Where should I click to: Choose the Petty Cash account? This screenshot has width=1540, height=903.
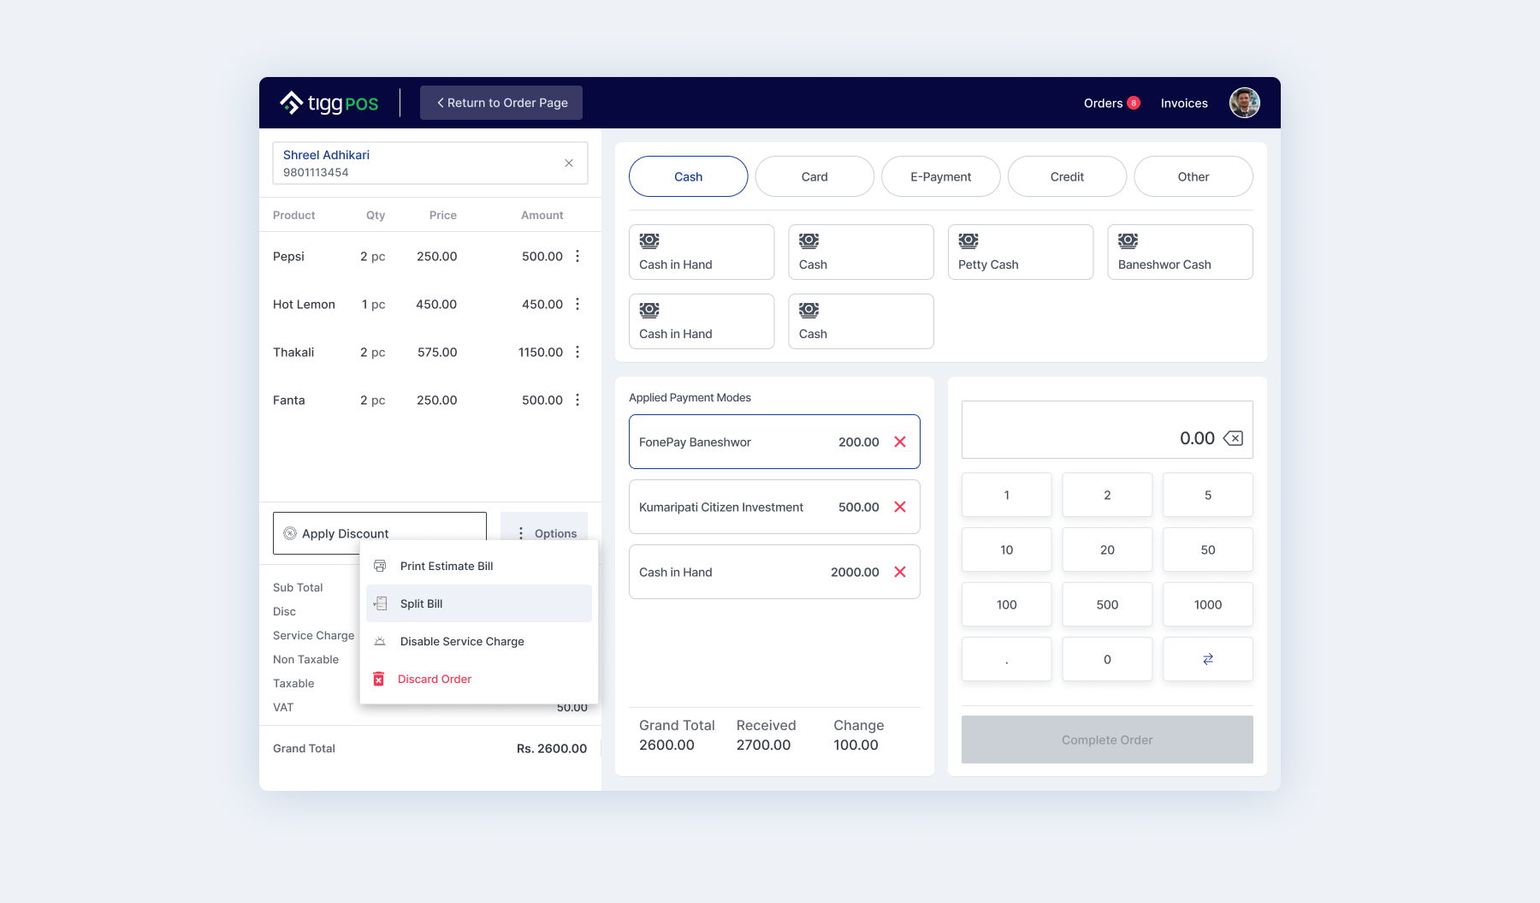[1021, 252]
